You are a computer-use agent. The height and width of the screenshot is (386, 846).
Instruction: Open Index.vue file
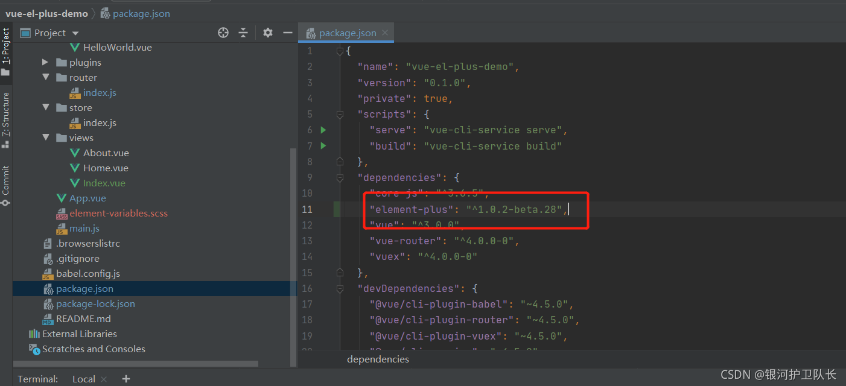coord(104,183)
